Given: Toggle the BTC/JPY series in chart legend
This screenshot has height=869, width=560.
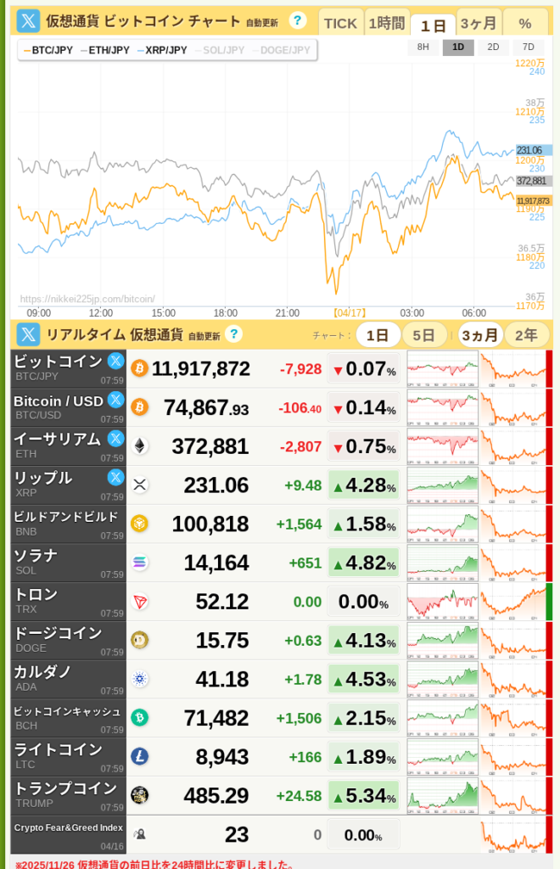Looking at the screenshot, I should click(x=48, y=50).
